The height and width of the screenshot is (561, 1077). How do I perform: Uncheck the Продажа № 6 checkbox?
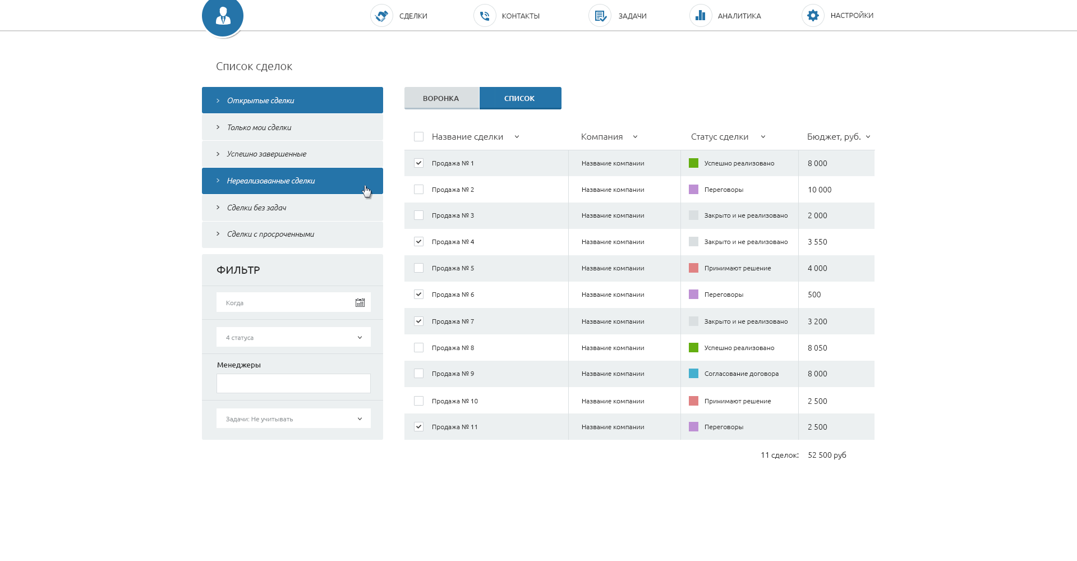pos(418,294)
